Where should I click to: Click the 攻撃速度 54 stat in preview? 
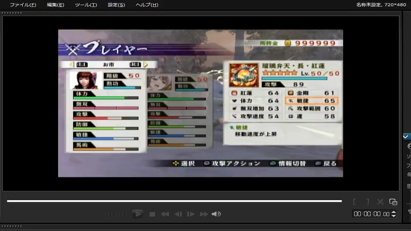click(255, 116)
